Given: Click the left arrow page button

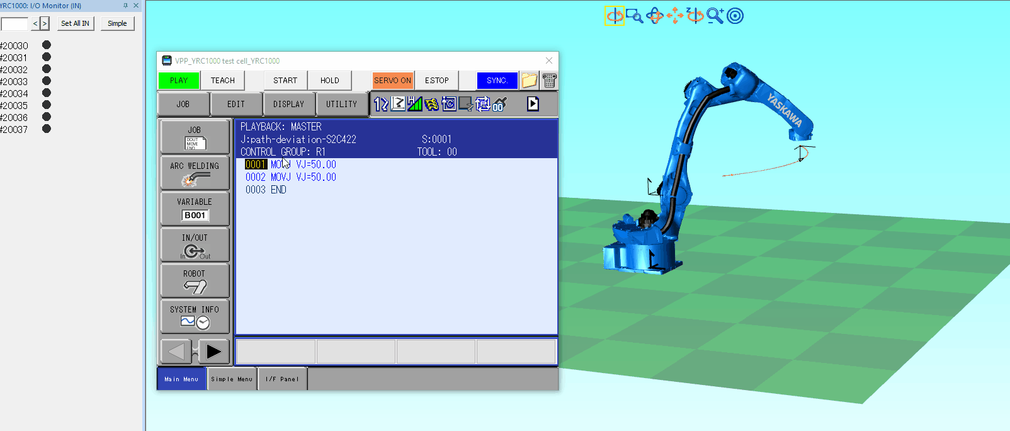Looking at the screenshot, I should pos(176,352).
